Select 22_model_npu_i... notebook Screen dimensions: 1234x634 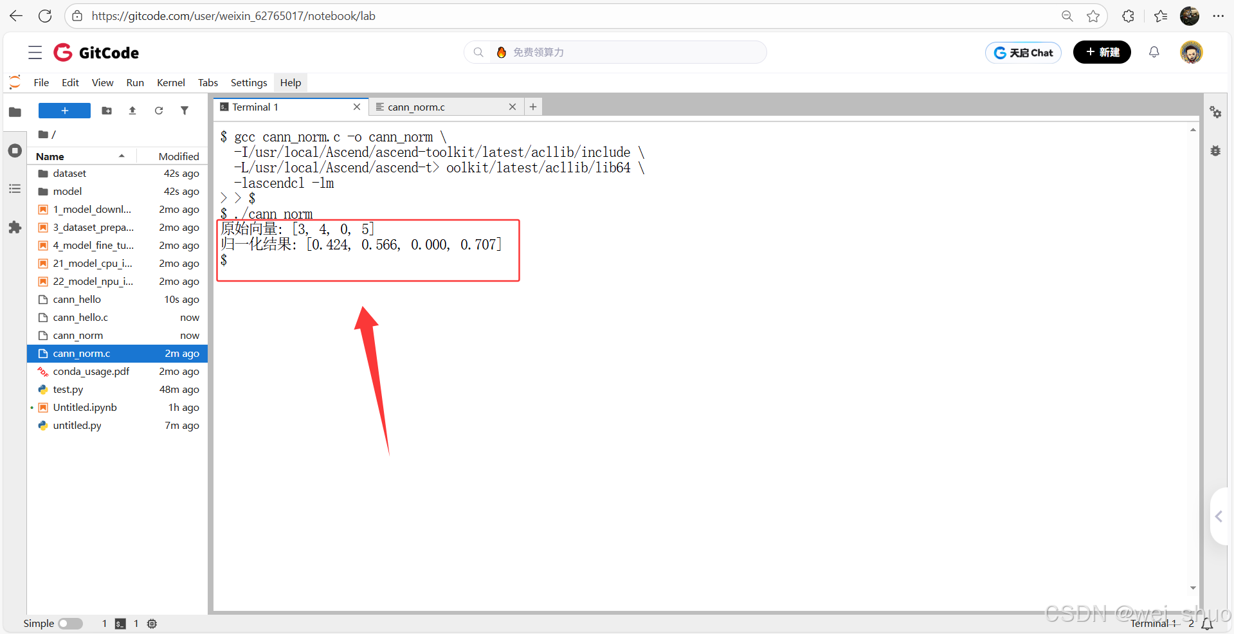(x=118, y=282)
